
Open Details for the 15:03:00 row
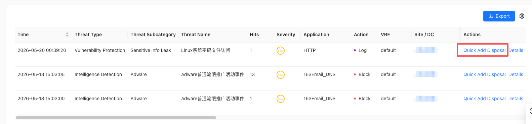(x=516, y=99)
